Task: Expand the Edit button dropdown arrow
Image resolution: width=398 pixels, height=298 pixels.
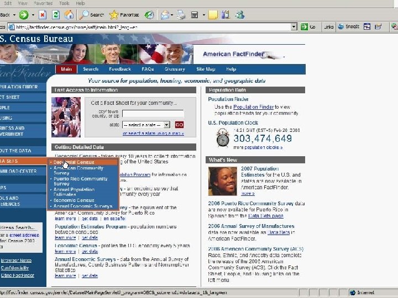Action: tap(203, 15)
